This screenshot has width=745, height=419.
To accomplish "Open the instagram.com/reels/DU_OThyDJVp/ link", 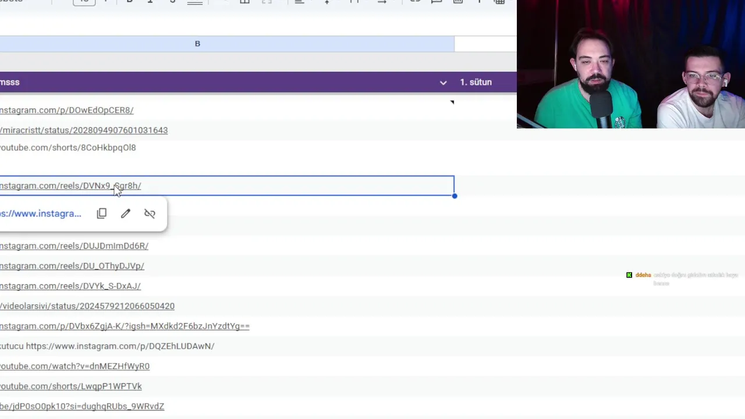I will [x=72, y=266].
